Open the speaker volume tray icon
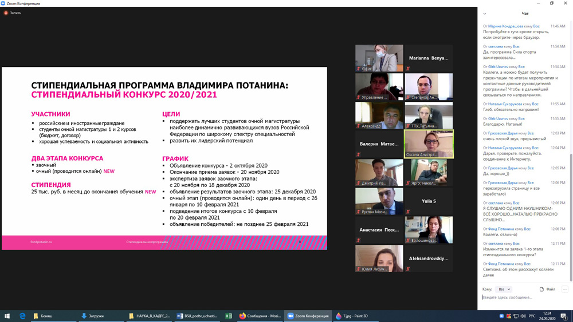 pyautogui.click(x=523, y=316)
